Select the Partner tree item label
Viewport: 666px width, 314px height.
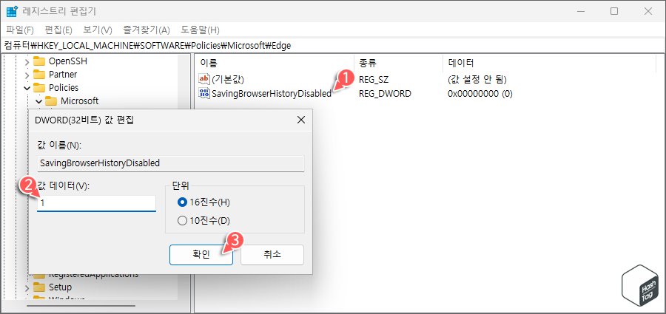(63, 75)
